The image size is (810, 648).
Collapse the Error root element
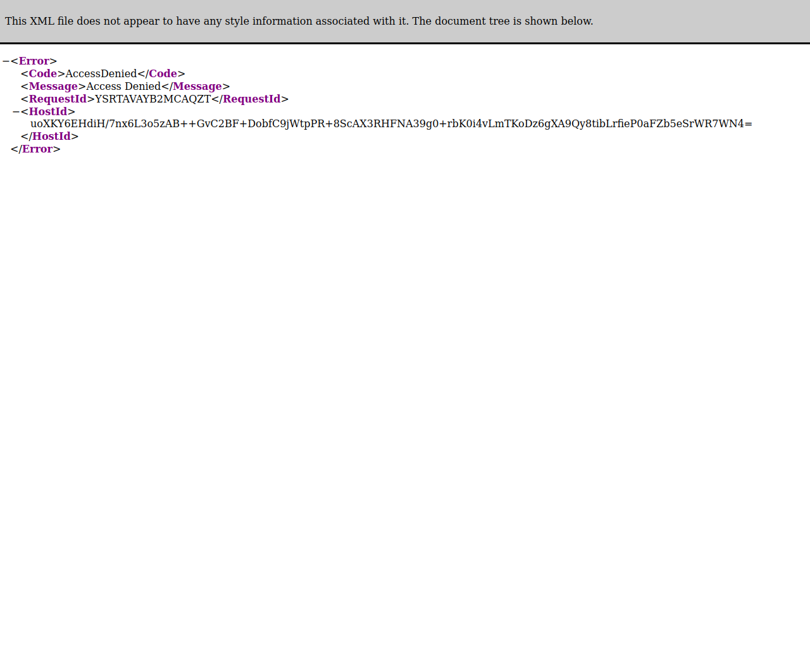pyautogui.click(x=6, y=61)
